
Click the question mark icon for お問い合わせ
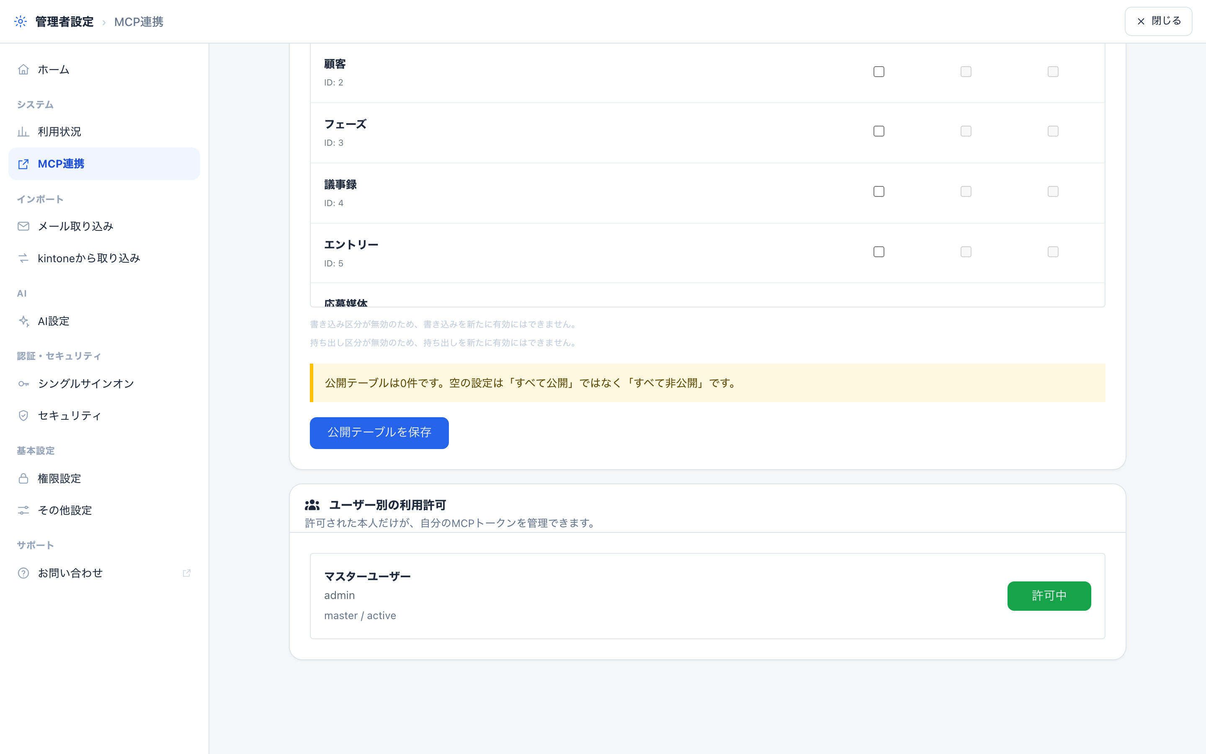coord(23,573)
